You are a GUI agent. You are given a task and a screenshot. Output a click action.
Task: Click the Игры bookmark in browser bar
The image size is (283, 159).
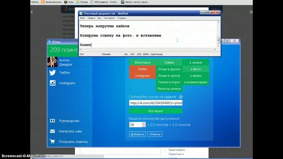coord(69,2)
